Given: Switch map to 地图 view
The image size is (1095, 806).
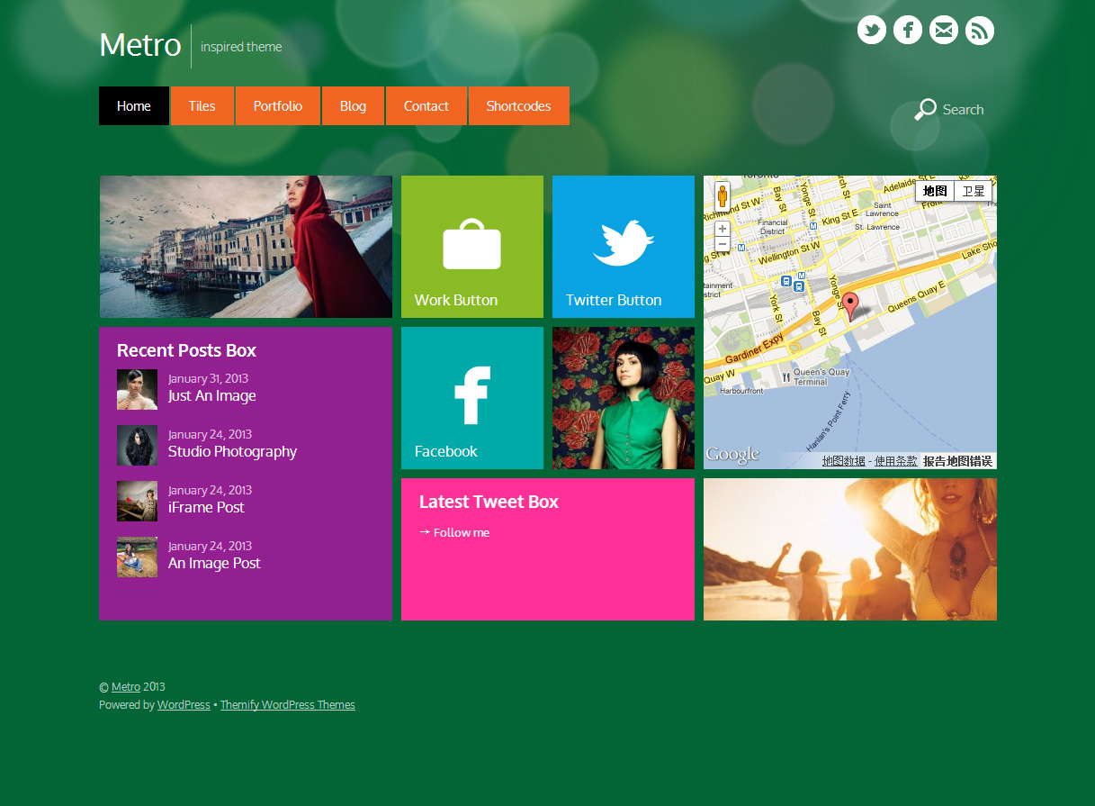Looking at the screenshot, I should [935, 191].
